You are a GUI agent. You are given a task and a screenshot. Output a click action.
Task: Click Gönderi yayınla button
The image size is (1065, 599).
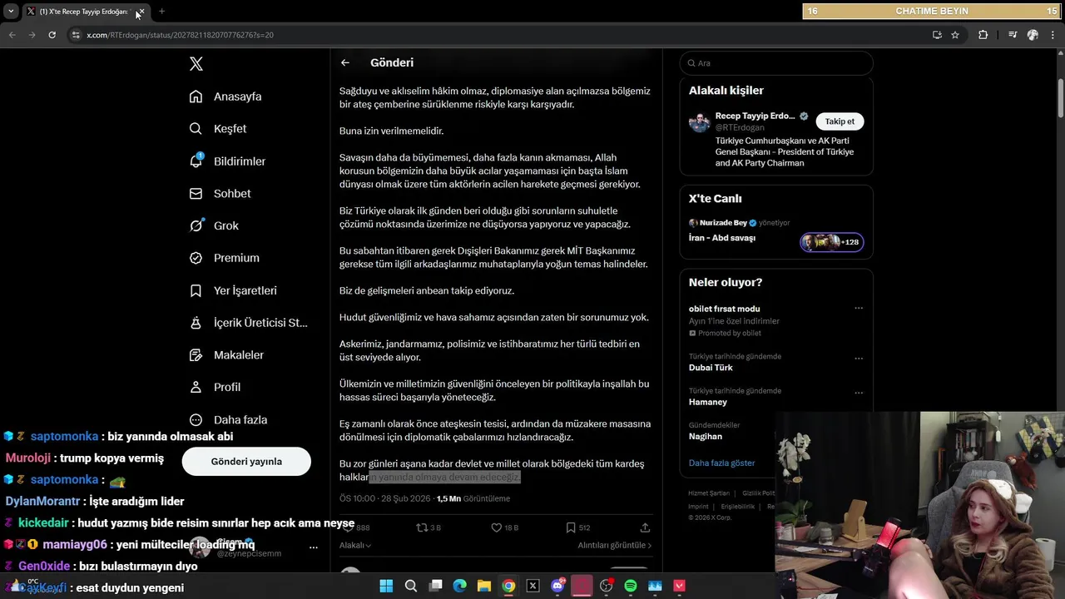point(246,462)
